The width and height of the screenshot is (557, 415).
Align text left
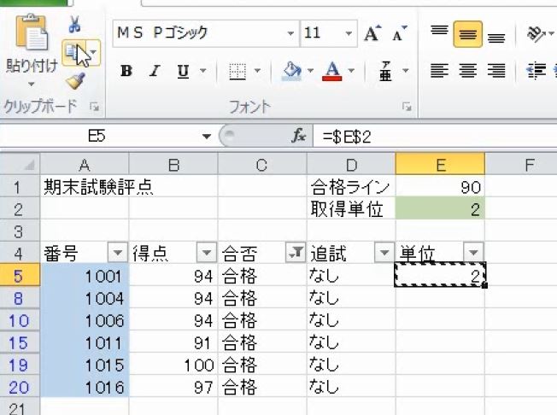click(x=439, y=70)
